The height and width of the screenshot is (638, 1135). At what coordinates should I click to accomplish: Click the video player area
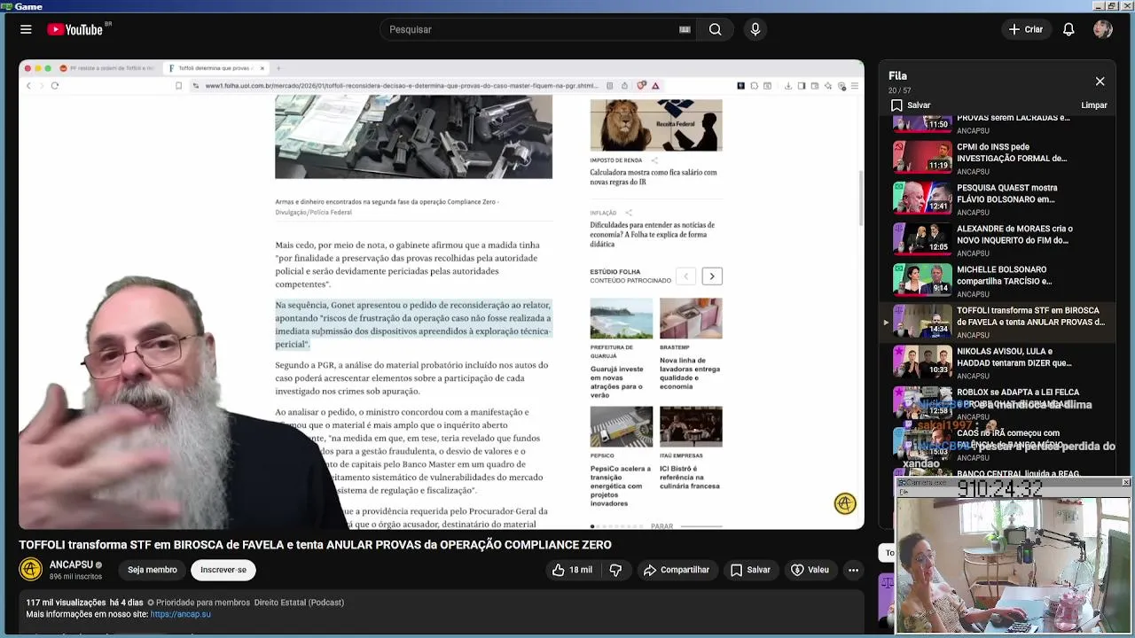[x=442, y=294]
